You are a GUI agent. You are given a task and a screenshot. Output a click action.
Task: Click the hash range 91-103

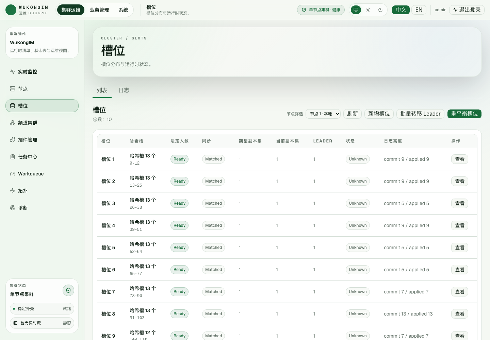pos(137,318)
